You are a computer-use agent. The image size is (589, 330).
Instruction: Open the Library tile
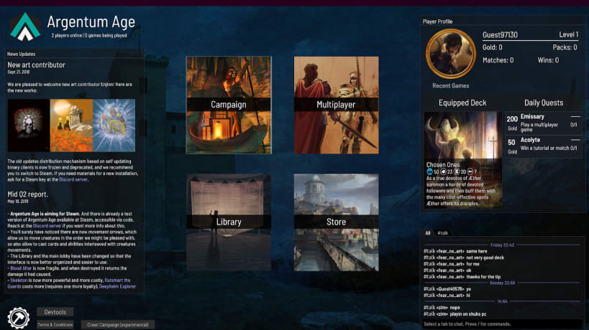click(229, 222)
